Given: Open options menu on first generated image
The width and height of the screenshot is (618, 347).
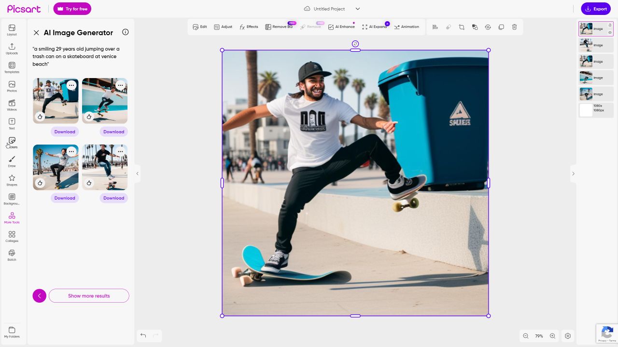Looking at the screenshot, I should 71,85.
